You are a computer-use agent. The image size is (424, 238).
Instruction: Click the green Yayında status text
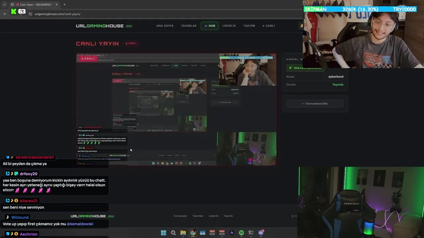point(338,85)
